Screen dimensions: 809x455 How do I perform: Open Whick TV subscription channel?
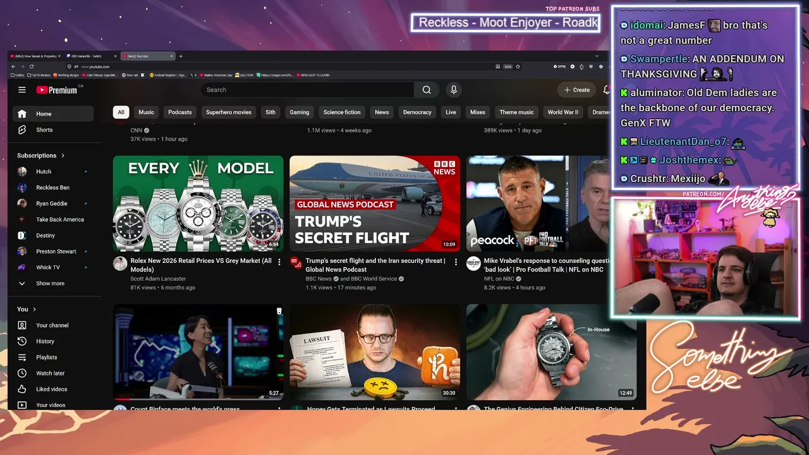53,267
